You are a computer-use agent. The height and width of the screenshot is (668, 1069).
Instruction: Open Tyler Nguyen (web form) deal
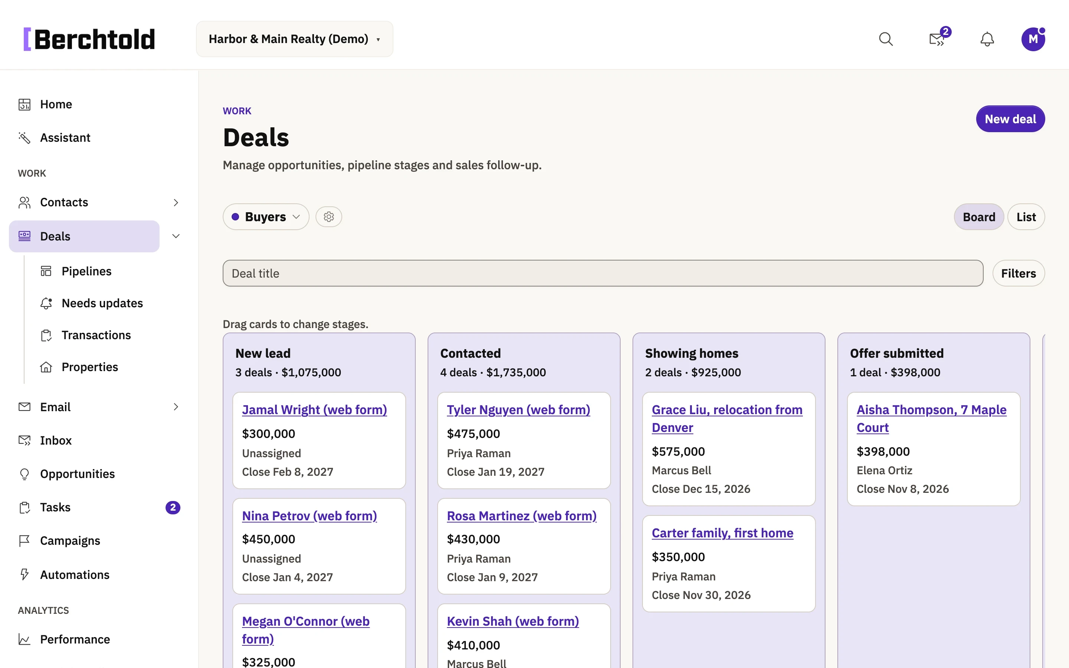(518, 410)
